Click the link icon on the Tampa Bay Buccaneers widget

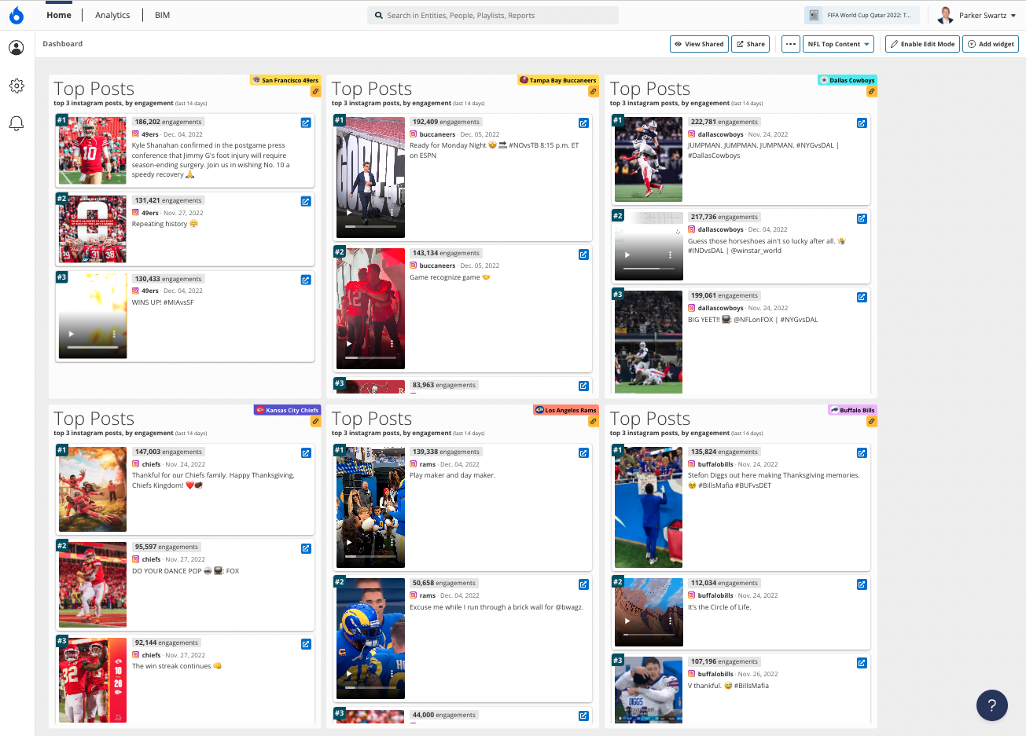594,92
